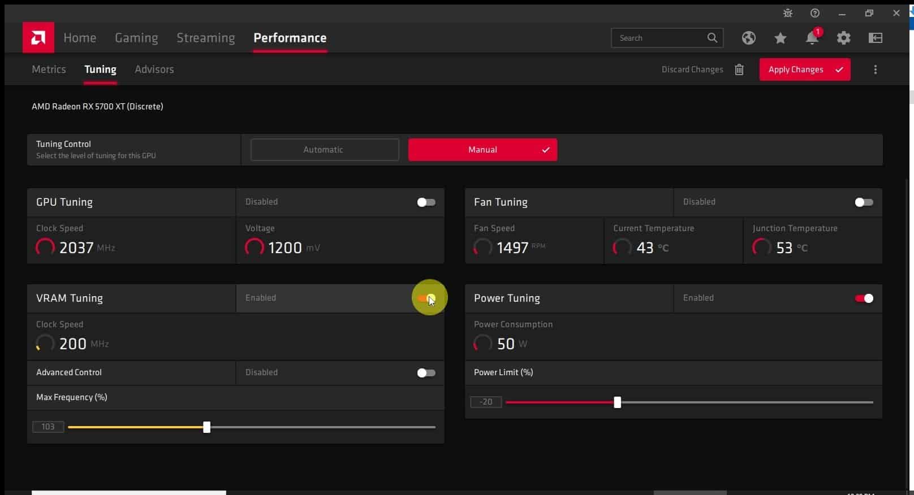The image size is (914, 495).
Task: Switch to the Gaming tab
Action: click(x=136, y=38)
